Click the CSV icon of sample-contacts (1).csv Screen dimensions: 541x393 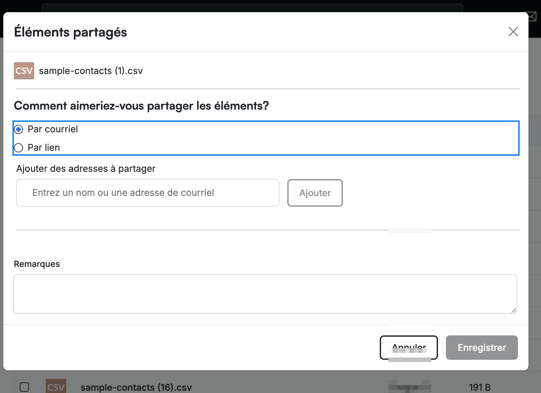tap(24, 71)
